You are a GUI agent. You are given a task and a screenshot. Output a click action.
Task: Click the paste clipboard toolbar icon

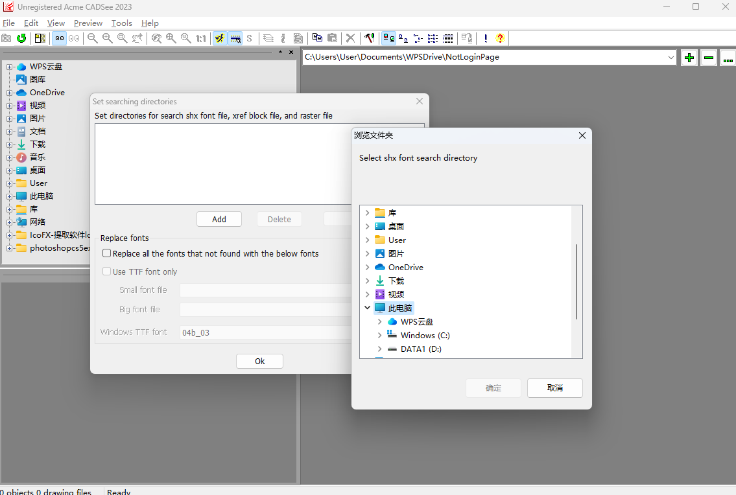(332, 38)
